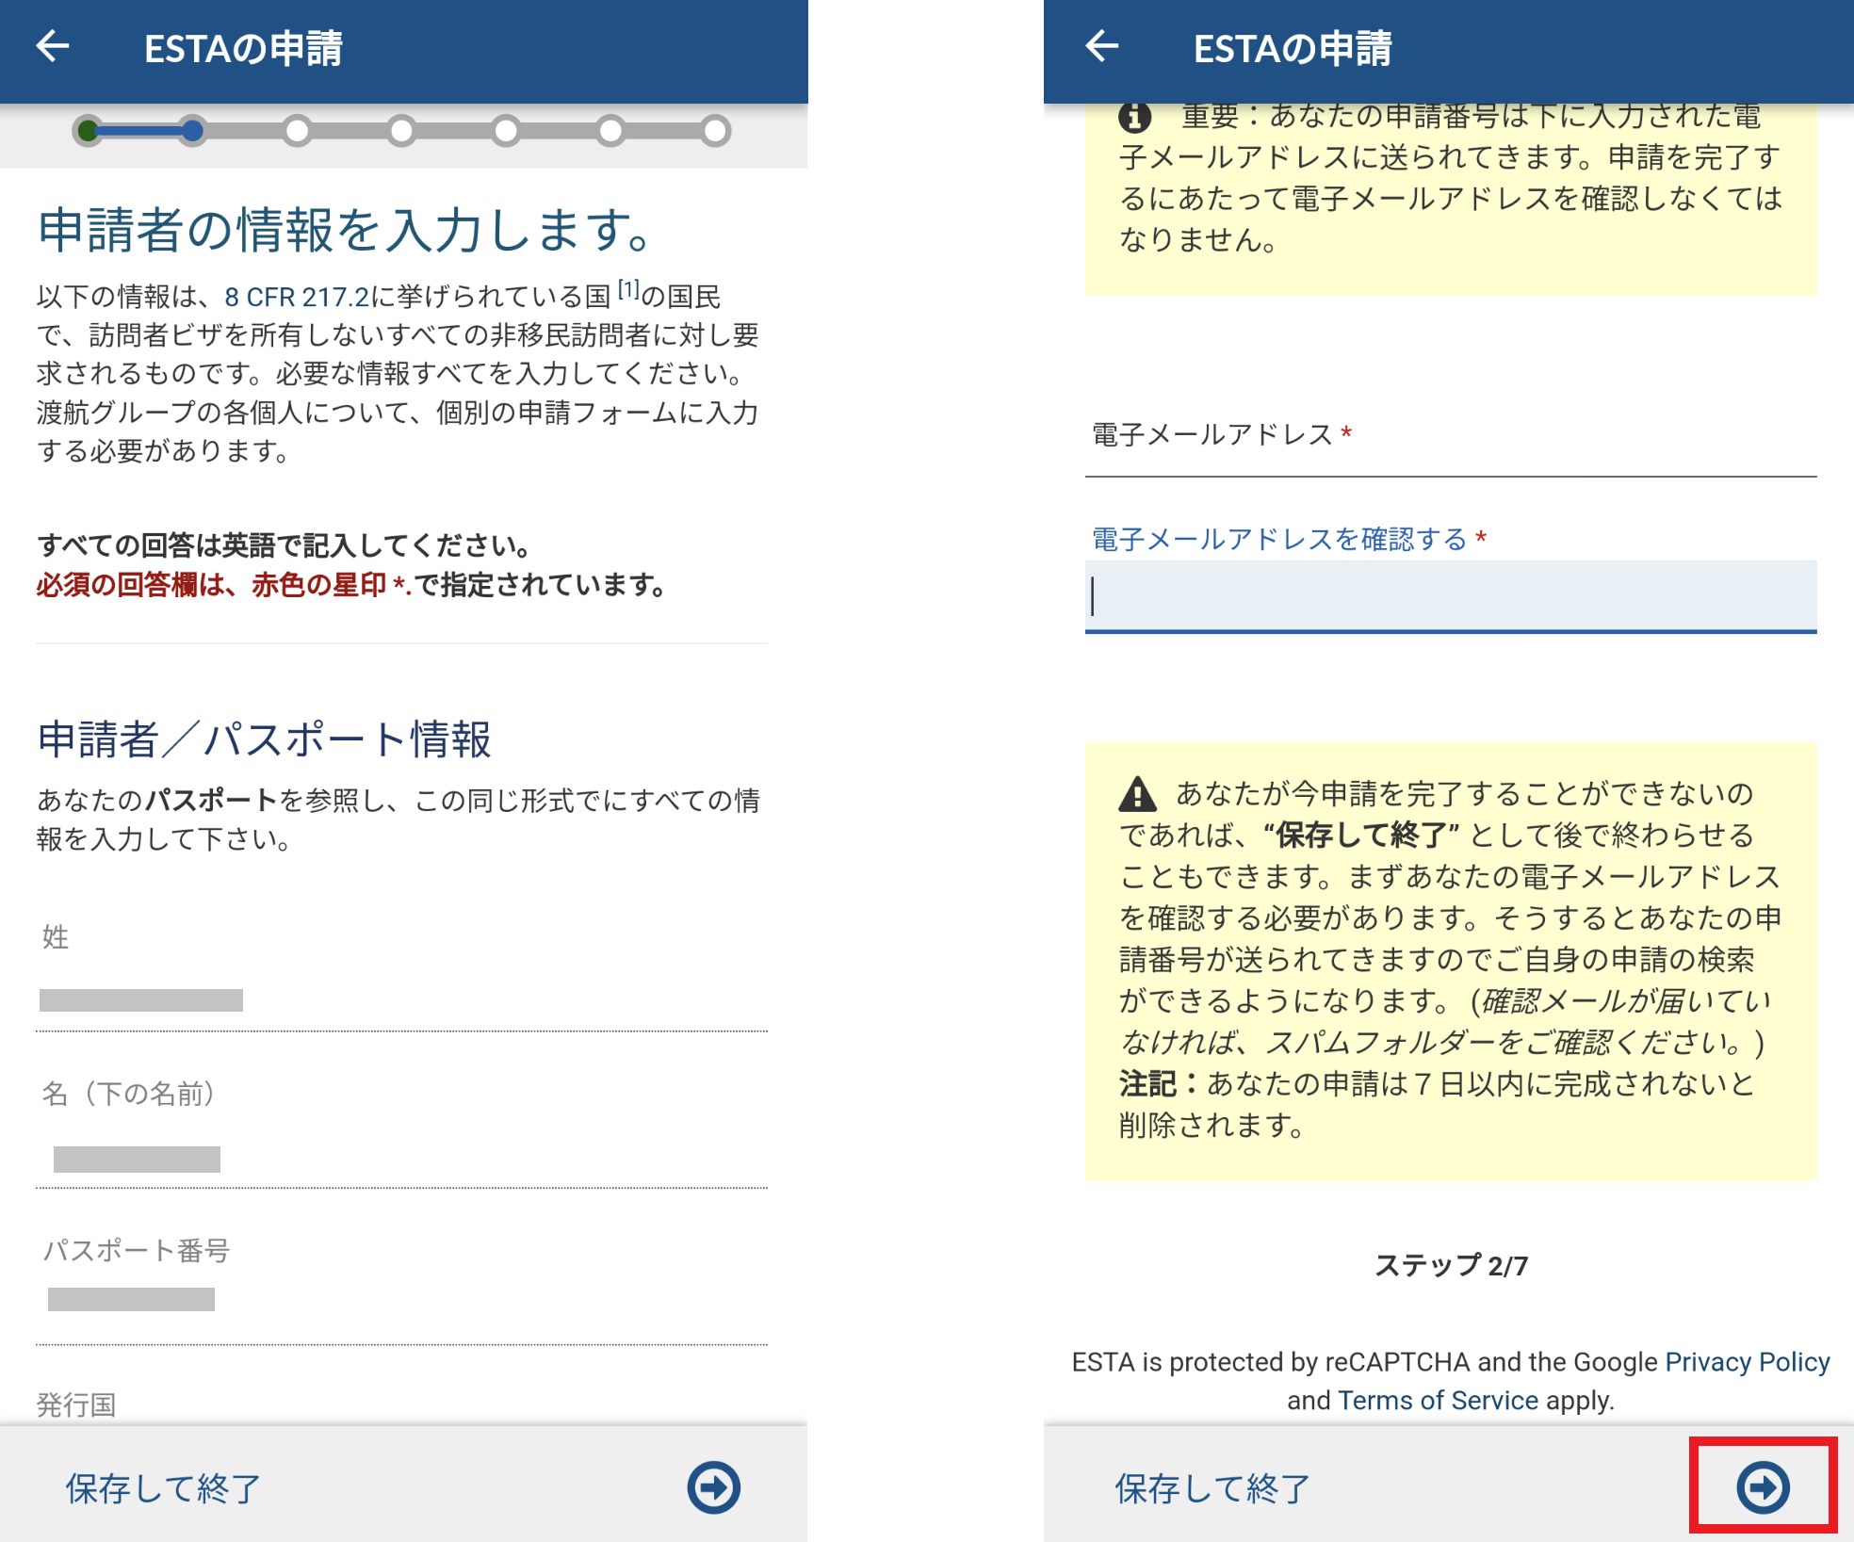Click すべての回答は英語で記入してください text

(283, 545)
